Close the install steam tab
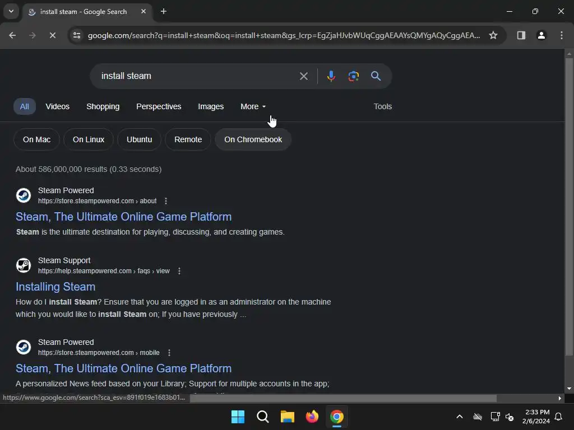Viewport: 574px width, 430px height. click(x=143, y=11)
